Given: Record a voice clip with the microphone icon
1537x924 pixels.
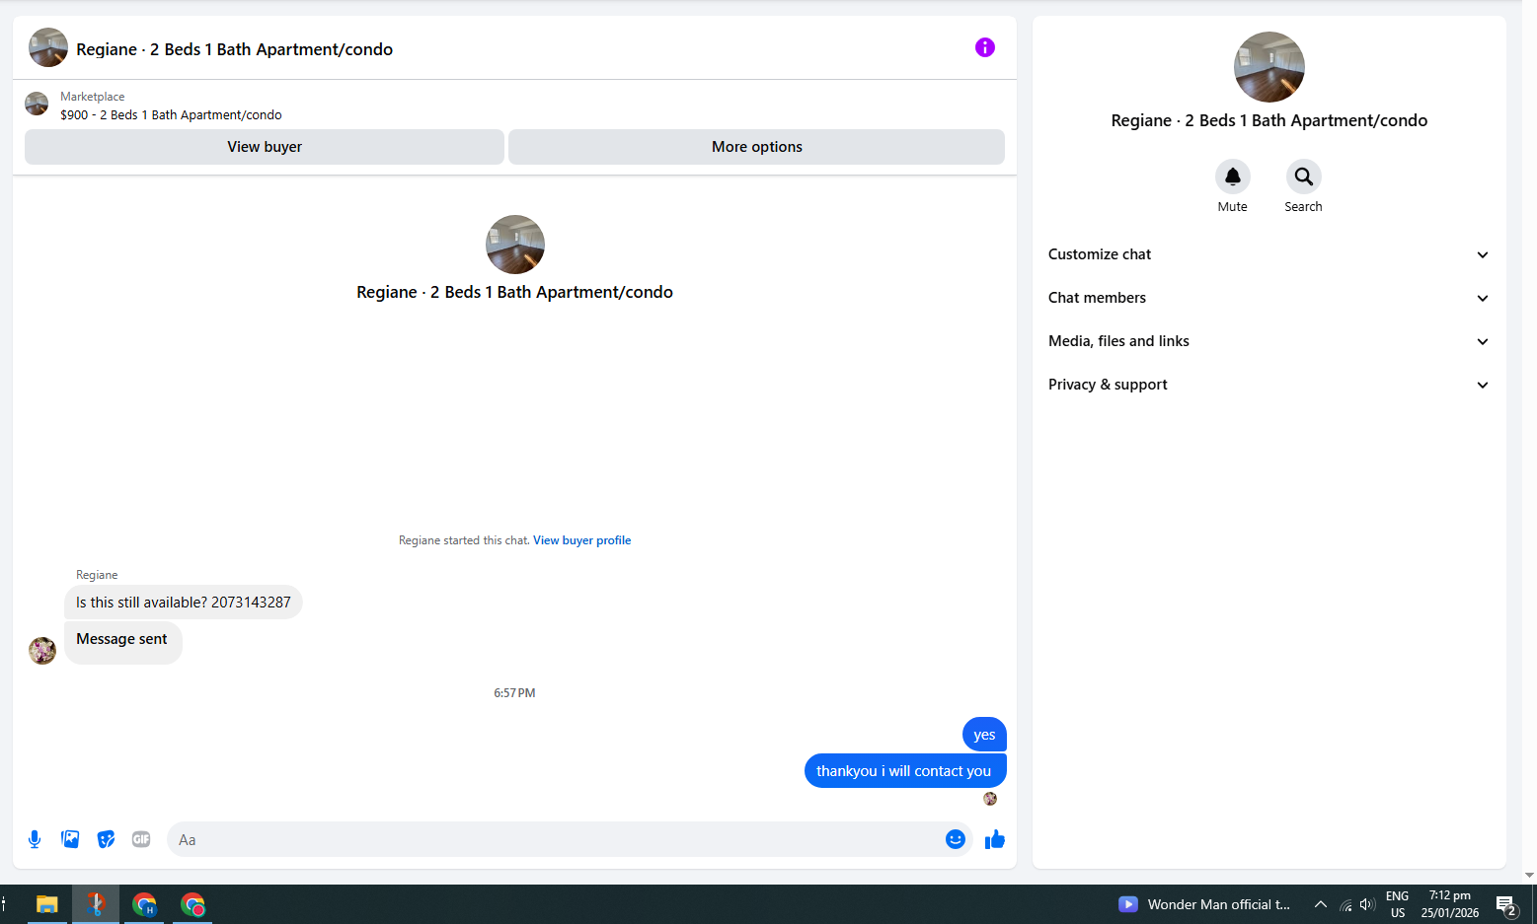Looking at the screenshot, I should [x=35, y=839].
